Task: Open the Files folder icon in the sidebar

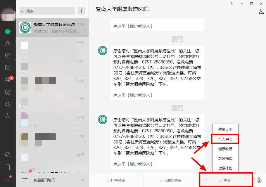Action: [x=8, y=68]
